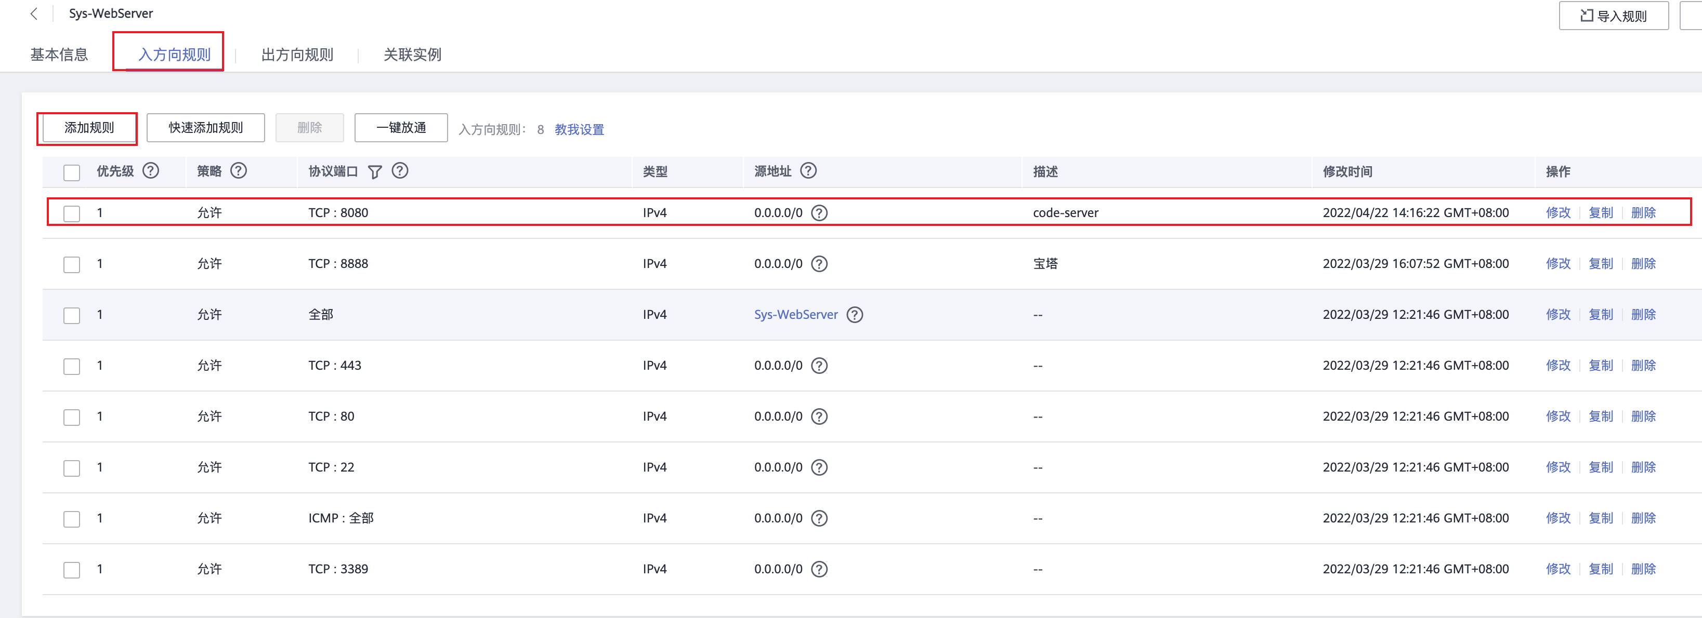1702x618 pixels.
Task: Click 修改 for the TCP 8888 rule
Action: pyautogui.click(x=1558, y=263)
